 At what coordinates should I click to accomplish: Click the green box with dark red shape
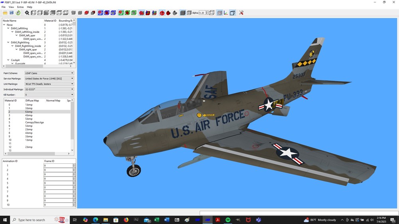[127, 13]
